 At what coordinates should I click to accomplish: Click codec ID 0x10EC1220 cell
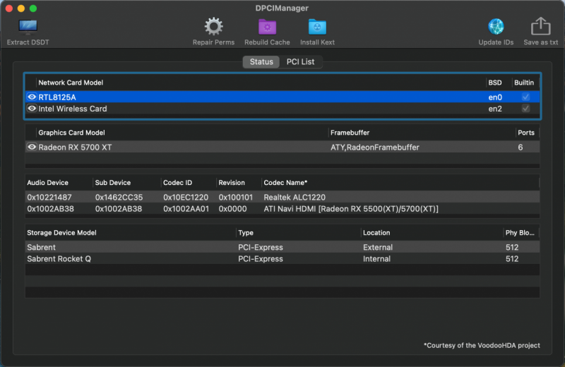coord(186,198)
